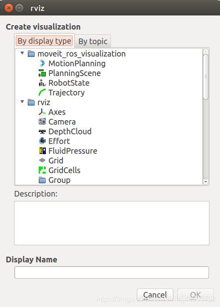This screenshot has width=220, height=307.
Task: Choose the MotionPlanning text row
Action: [x=77, y=64]
